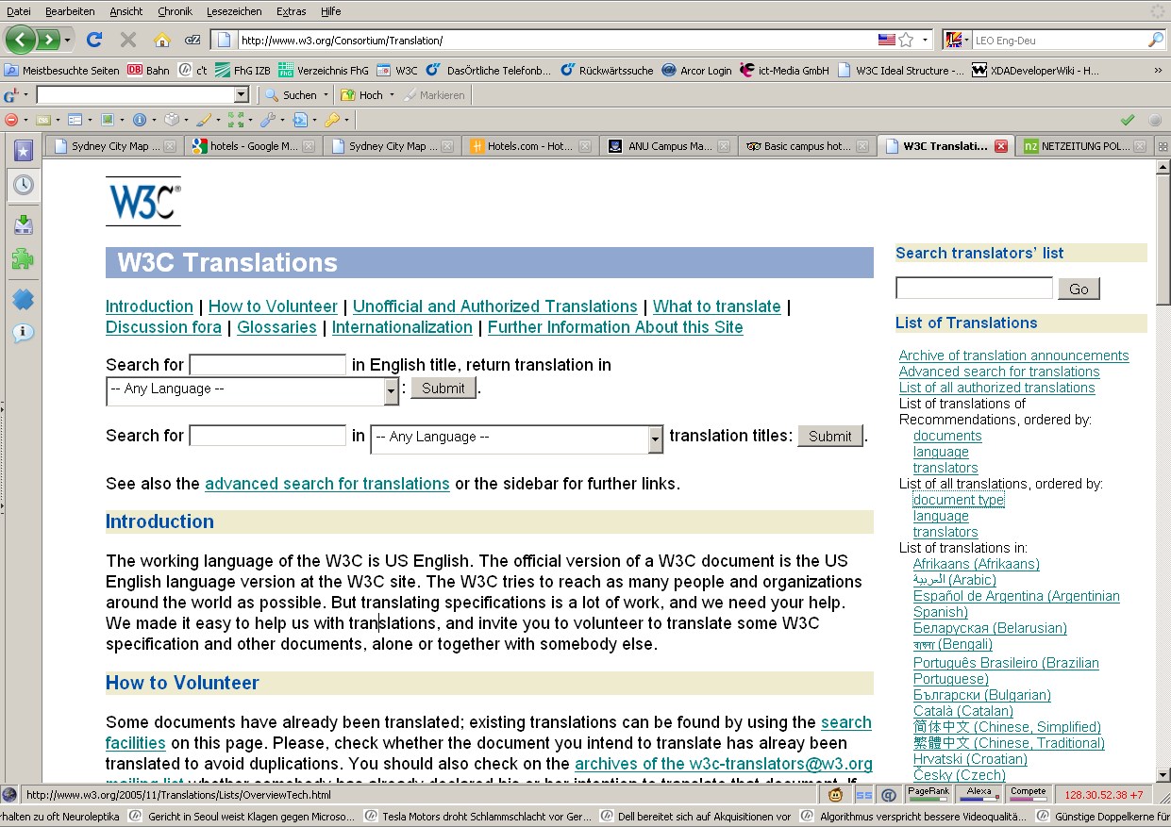Expand the Suchen button dropdown arrow
1171x827 pixels.
click(326, 95)
